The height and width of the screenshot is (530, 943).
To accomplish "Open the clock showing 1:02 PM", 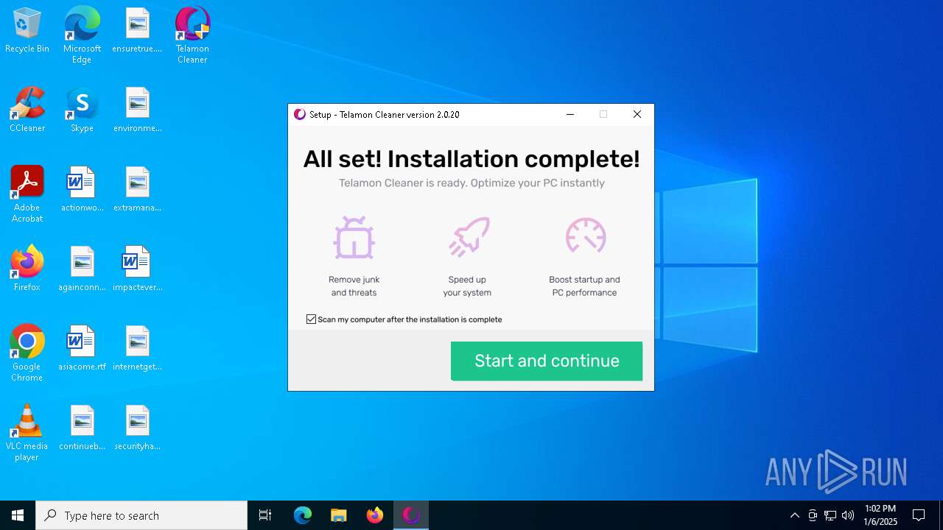I will coord(880,515).
